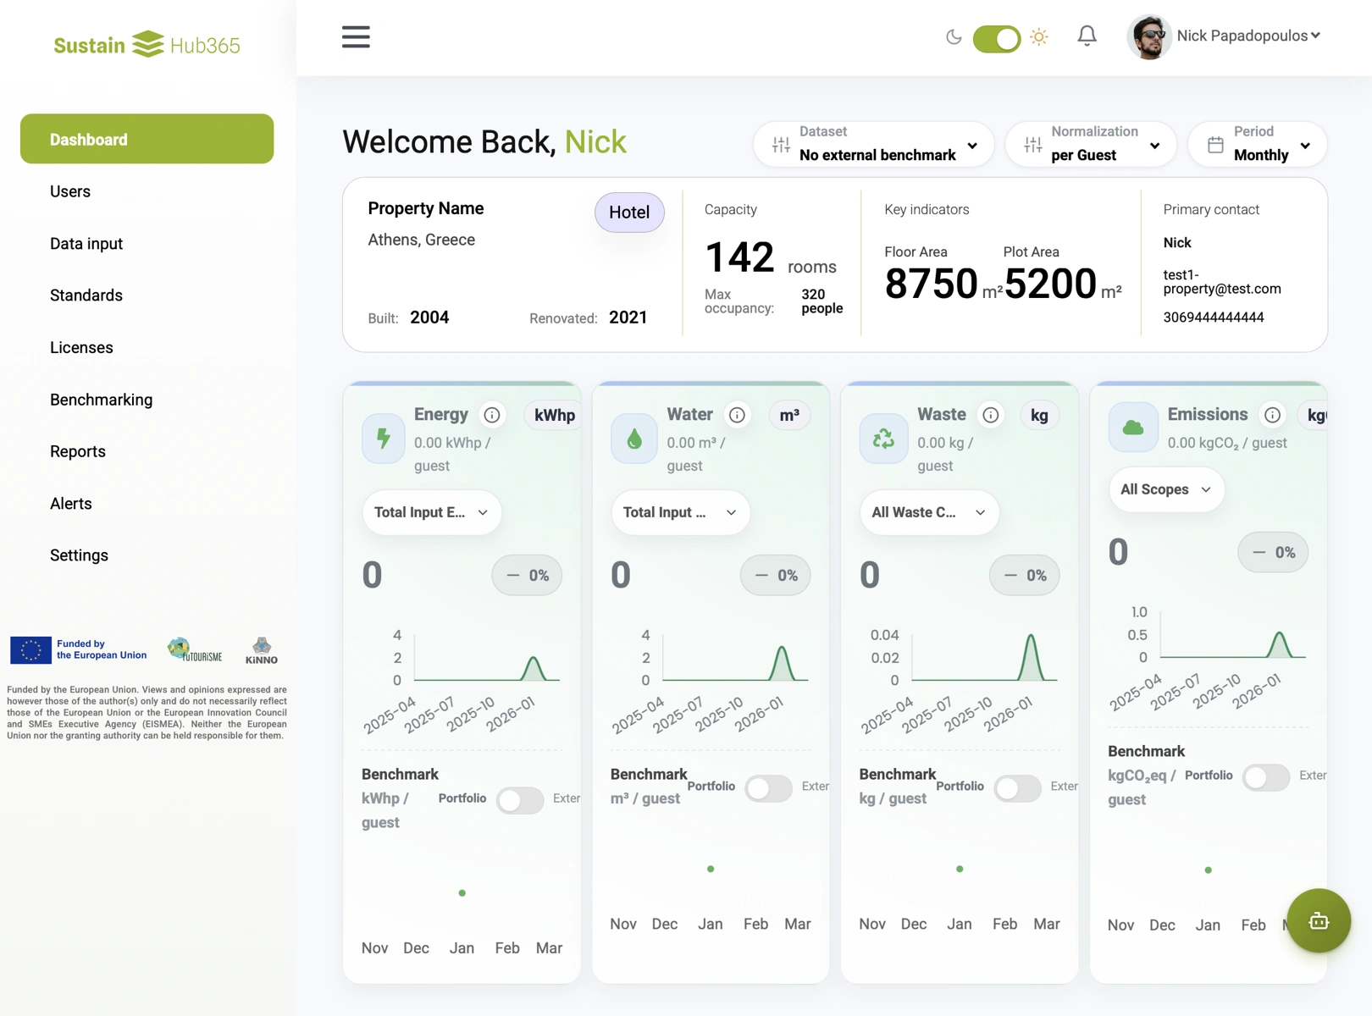This screenshot has width=1372, height=1016.
Task: Click the Water info icon
Action: [x=738, y=415]
